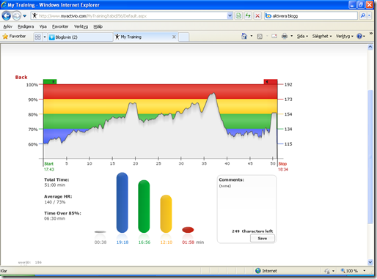Screen dimensions: 377x279
Task: Click the 12:10 yellow zone time
Action: pyautogui.click(x=166, y=242)
